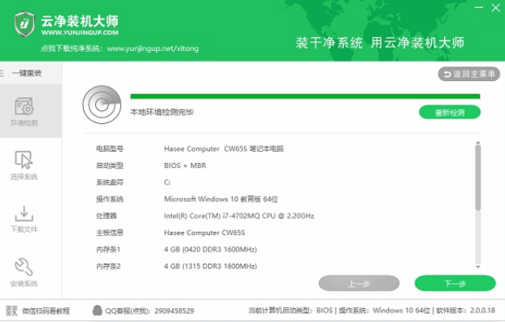Click the 下一步 button

click(455, 283)
